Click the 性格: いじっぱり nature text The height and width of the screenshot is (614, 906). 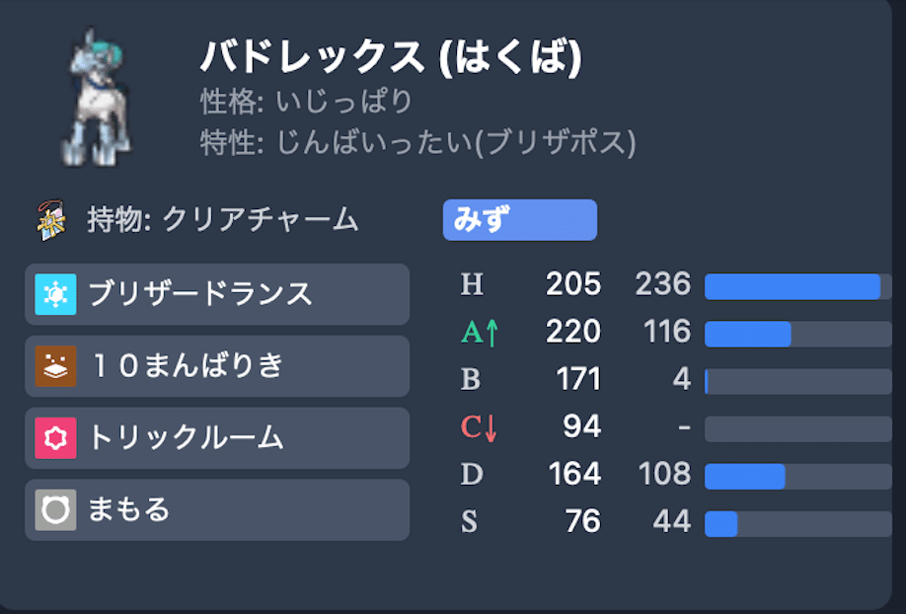pyautogui.click(x=306, y=101)
